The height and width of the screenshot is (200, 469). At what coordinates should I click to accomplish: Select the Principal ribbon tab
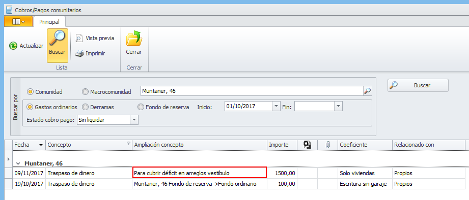(x=49, y=22)
